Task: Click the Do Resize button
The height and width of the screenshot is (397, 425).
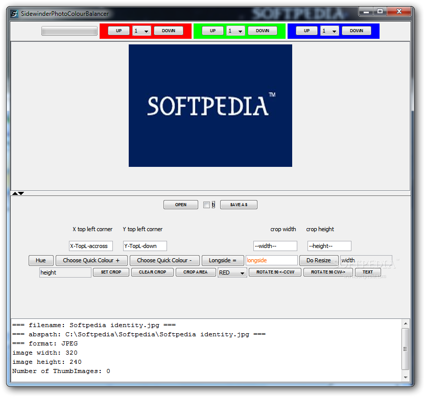Action: coord(319,260)
